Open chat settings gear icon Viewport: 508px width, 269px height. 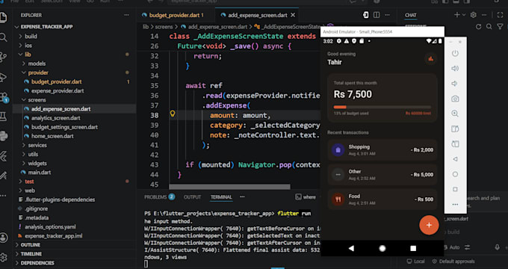coord(474,15)
